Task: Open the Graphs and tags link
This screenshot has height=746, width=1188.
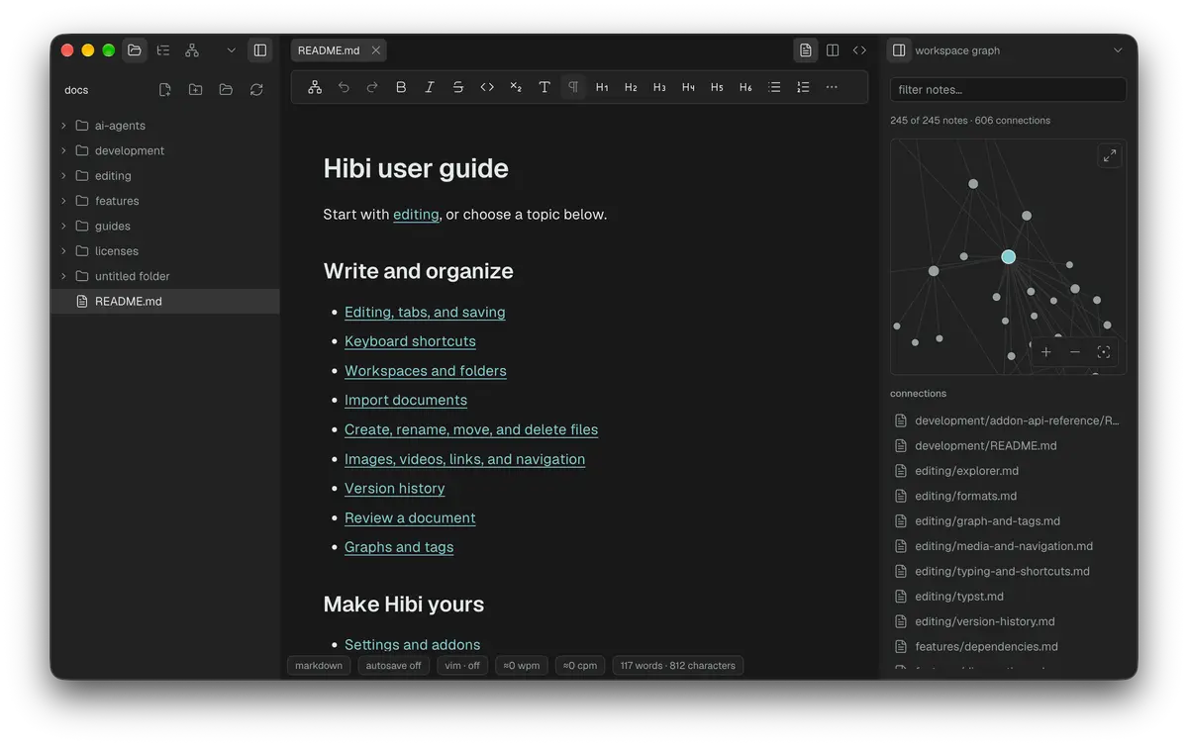Action: click(399, 547)
